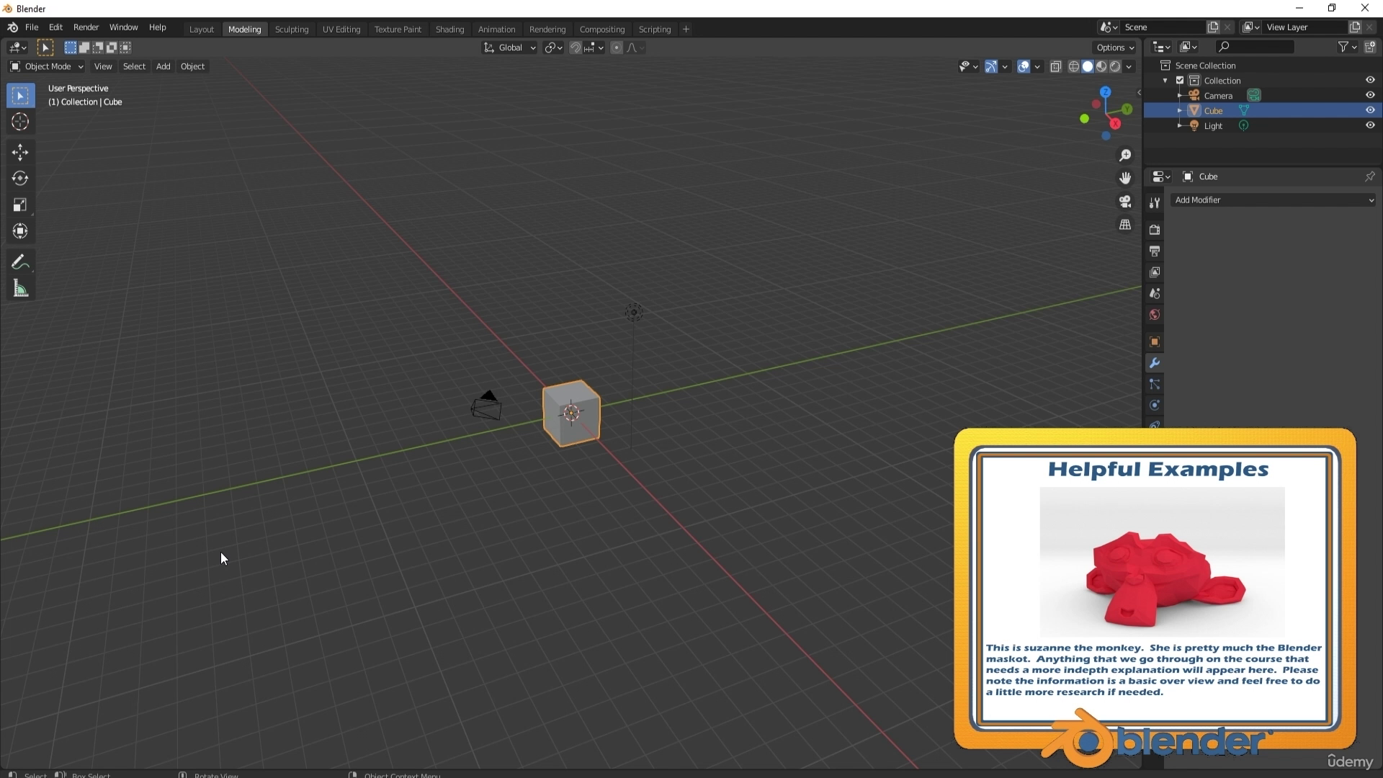The image size is (1383, 778).
Task: Switch to Rendered viewport shading
Action: (x=1115, y=66)
